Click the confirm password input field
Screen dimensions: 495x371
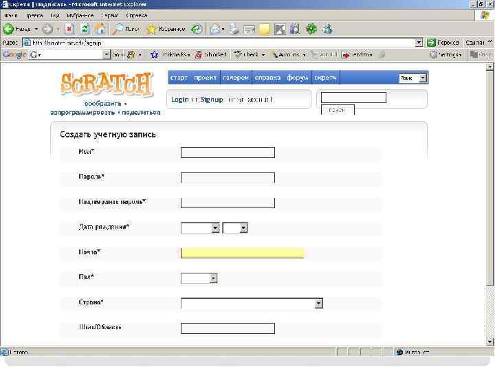point(228,203)
